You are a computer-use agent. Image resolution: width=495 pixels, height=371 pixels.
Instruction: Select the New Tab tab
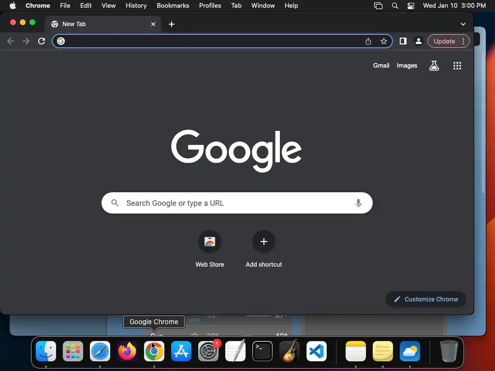point(102,24)
